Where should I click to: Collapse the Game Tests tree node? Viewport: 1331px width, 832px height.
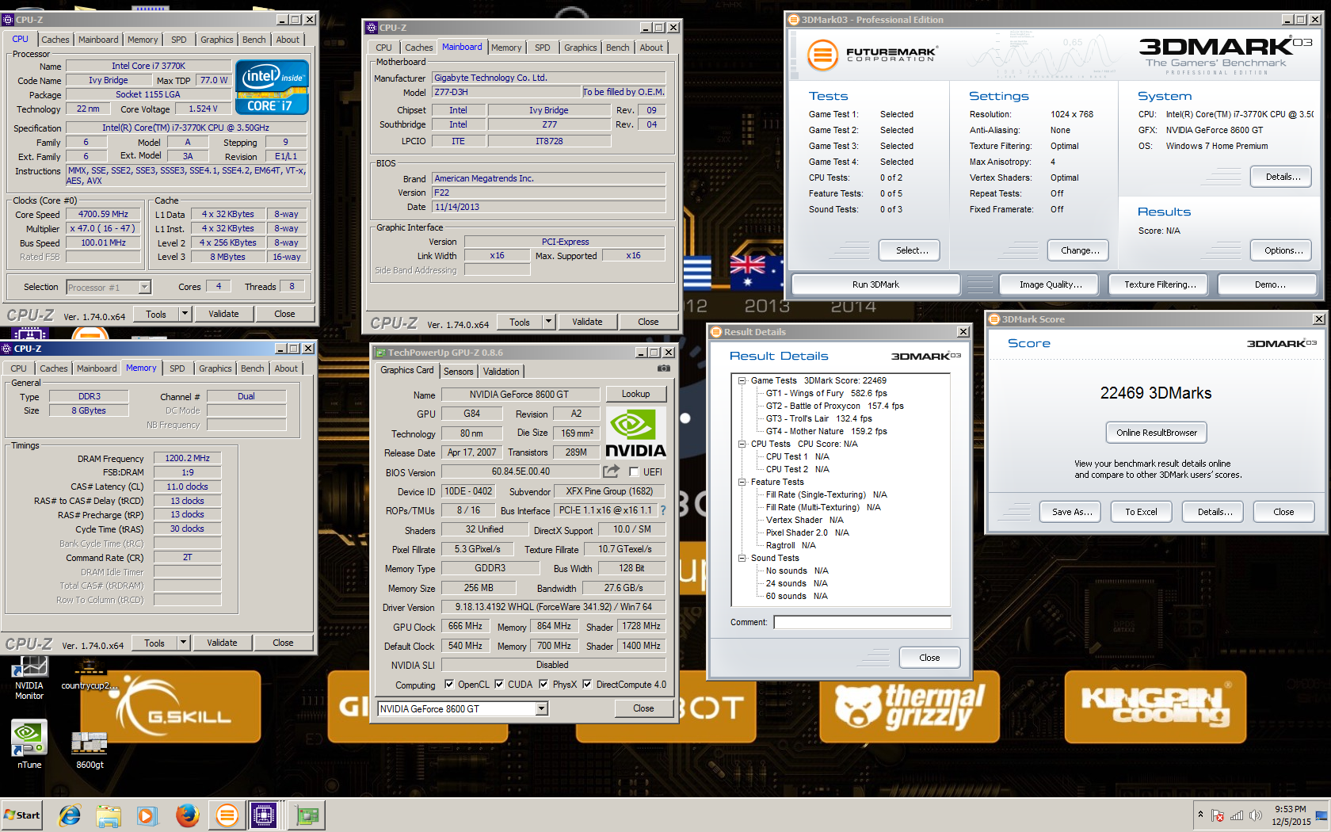pyautogui.click(x=742, y=381)
